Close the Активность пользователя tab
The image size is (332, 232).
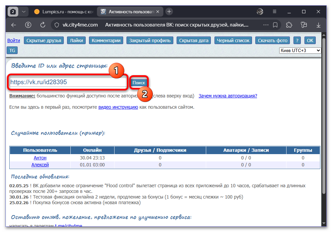click(158, 12)
